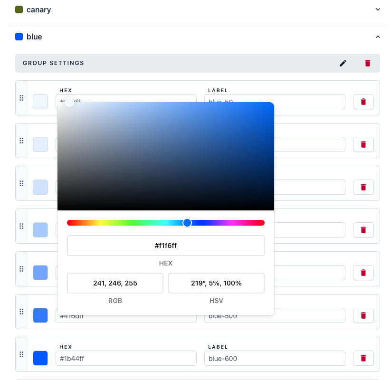Viewport: 391px width, 380px height.
Task: Click the hue slider thumb
Action: [x=187, y=223]
